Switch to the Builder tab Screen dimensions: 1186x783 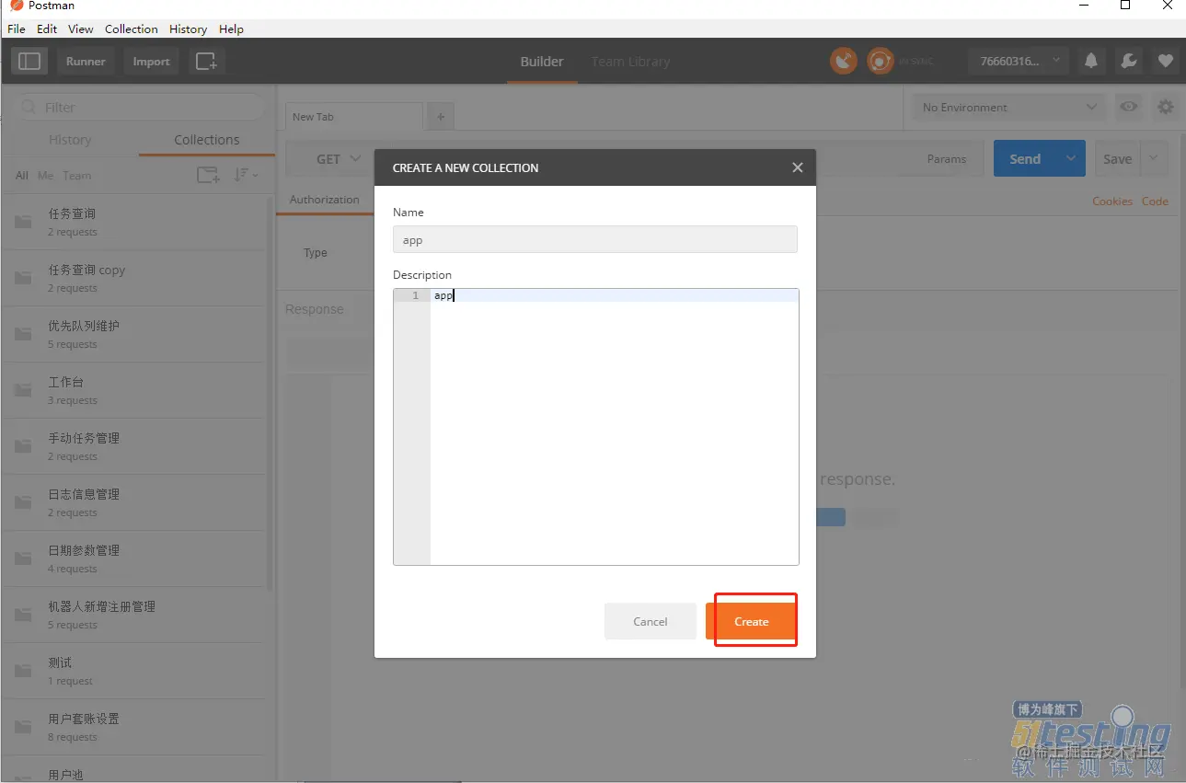542,62
